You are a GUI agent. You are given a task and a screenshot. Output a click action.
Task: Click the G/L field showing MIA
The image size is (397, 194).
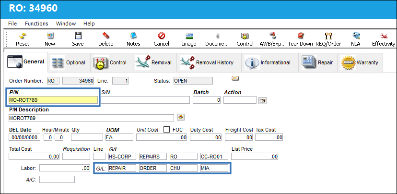pyautogui.click(x=214, y=168)
